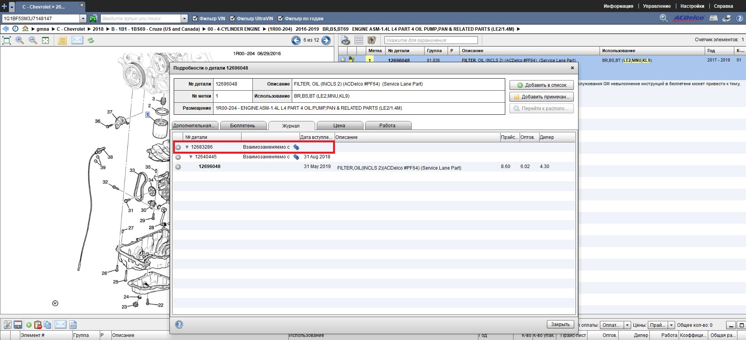Go to previous illustration page
Image resolution: width=746 pixels, height=340 pixels.
(x=296, y=40)
